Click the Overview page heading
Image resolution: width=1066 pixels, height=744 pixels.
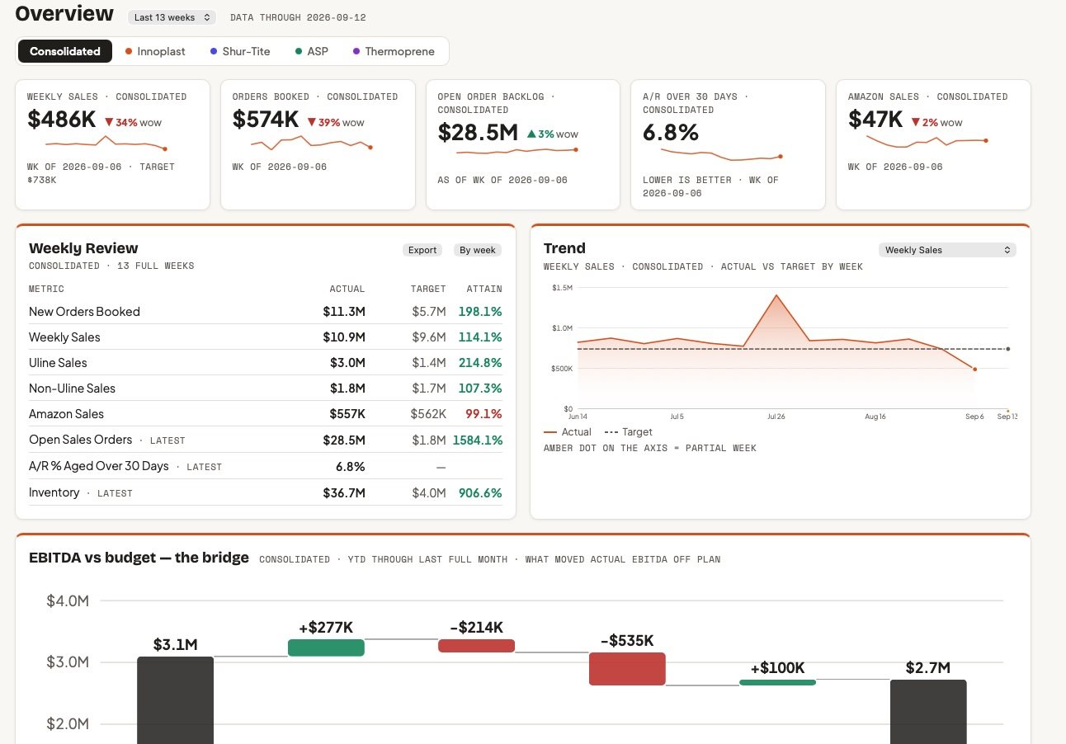tap(64, 13)
